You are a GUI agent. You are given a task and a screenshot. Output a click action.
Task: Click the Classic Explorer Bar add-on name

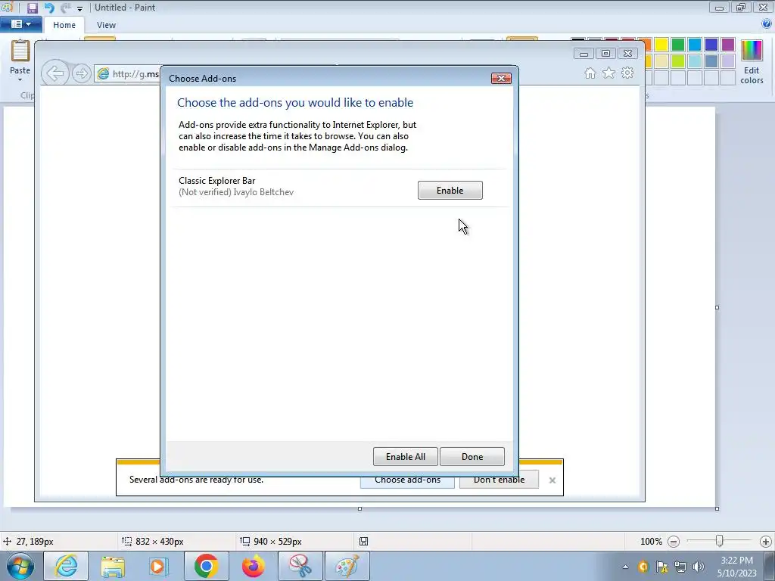tap(217, 181)
